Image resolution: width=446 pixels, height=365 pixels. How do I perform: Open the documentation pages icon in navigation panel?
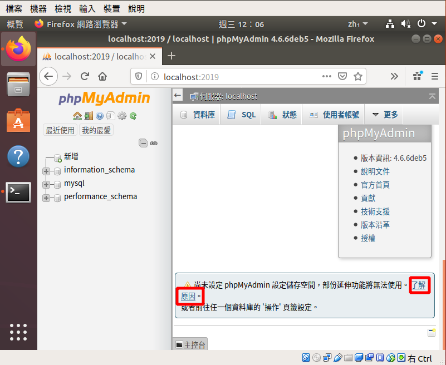coord(111,116)
